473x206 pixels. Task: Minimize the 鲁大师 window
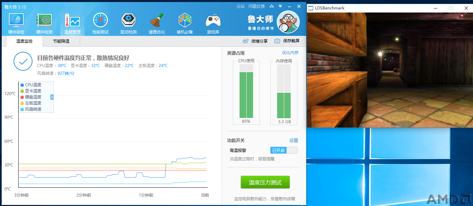[290, 6]
